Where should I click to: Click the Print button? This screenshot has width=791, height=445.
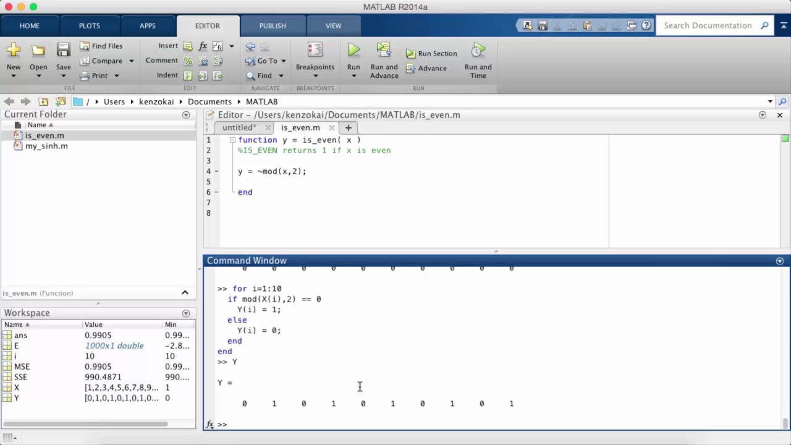pos(93,75)
